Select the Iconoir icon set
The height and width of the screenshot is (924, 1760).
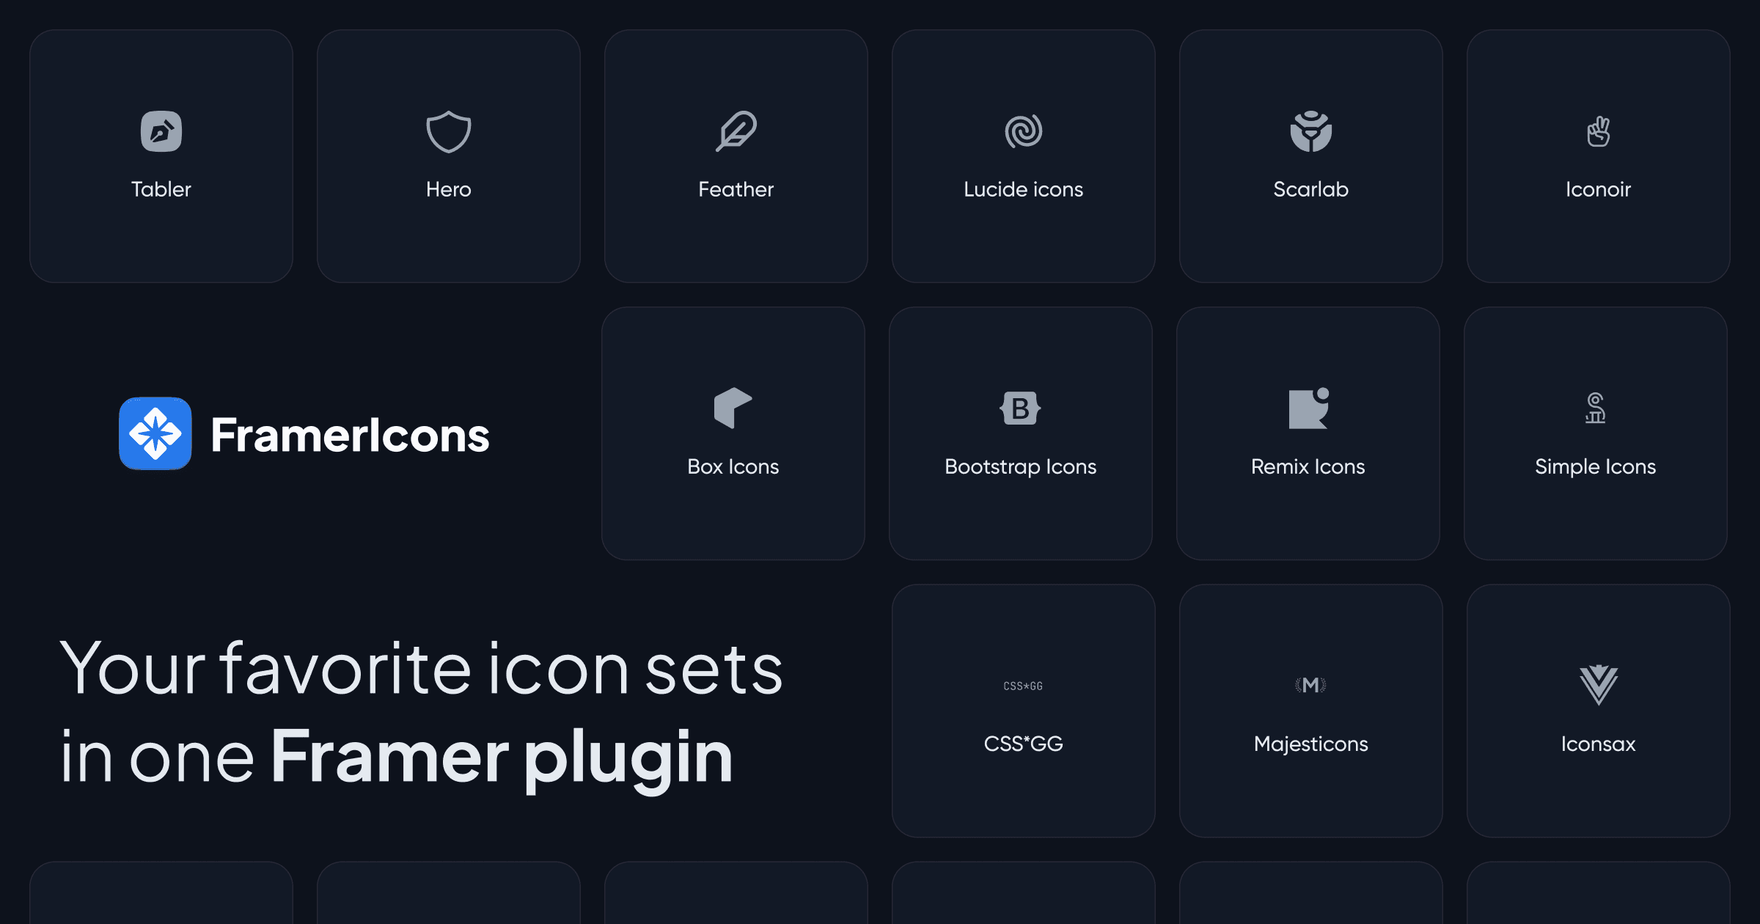click(1598, 151)
